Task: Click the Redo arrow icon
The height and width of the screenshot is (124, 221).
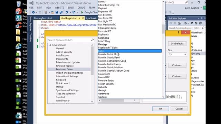Action: point(74,12)
